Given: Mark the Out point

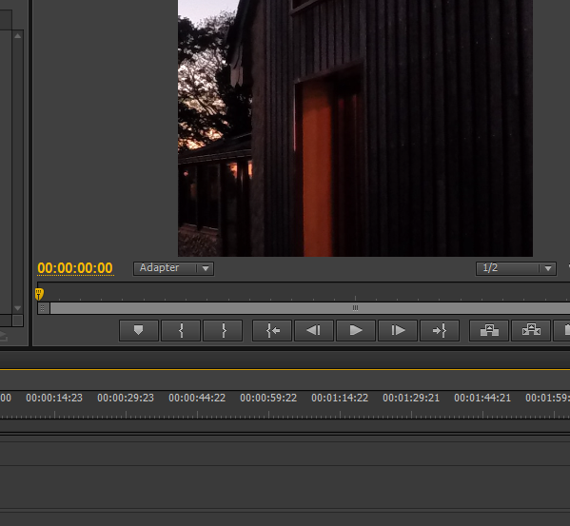Looking at the screenshot, I should point(223,330).
